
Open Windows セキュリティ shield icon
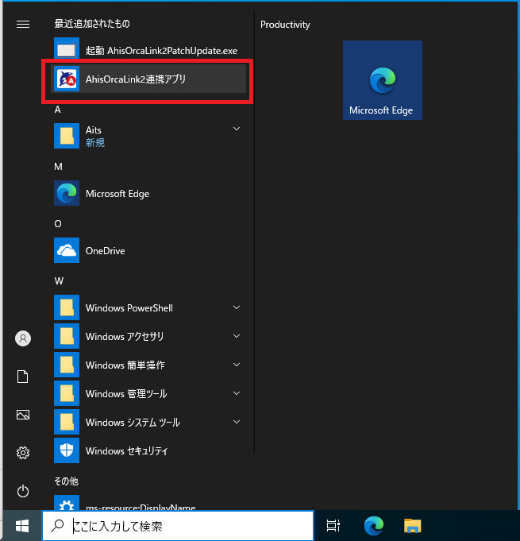tap(67, 451)
